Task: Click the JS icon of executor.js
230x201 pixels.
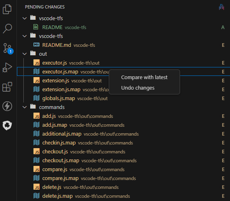Action: [36, 63]
